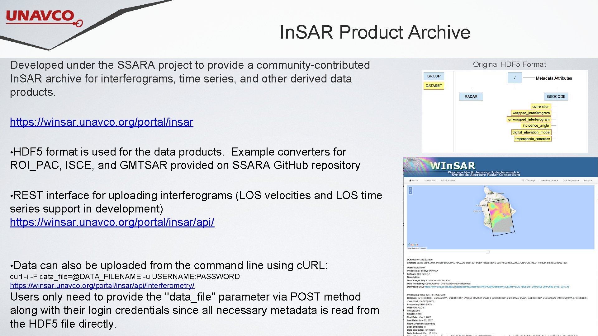Open InSAR Archive in the WInSAR navbar

448,180
